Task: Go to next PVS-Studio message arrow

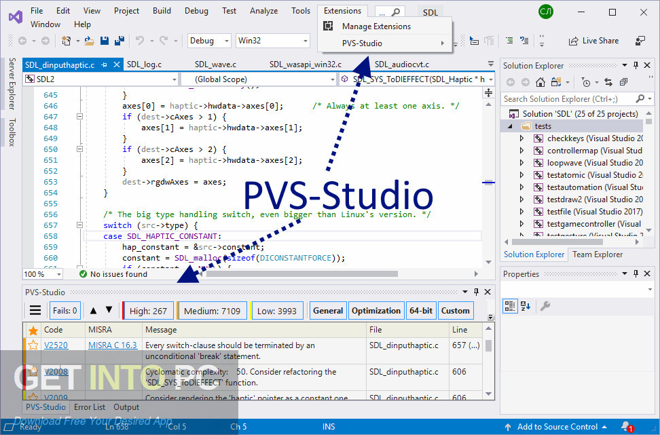Action: [109, 311]
